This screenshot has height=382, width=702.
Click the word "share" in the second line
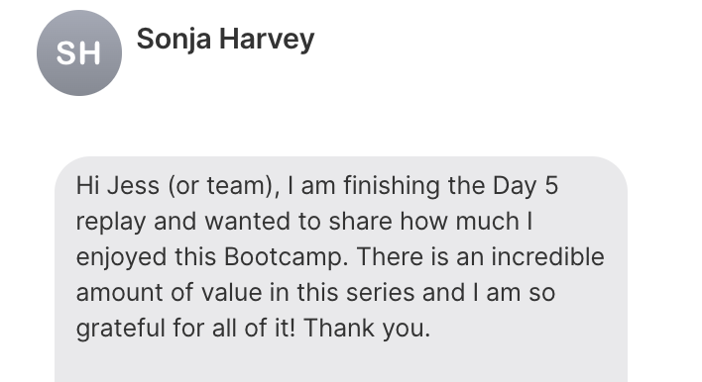360,222
